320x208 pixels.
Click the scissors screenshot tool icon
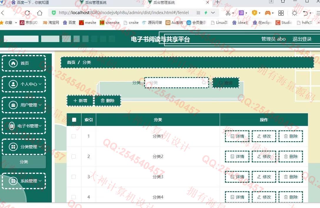tap(228, 13)
